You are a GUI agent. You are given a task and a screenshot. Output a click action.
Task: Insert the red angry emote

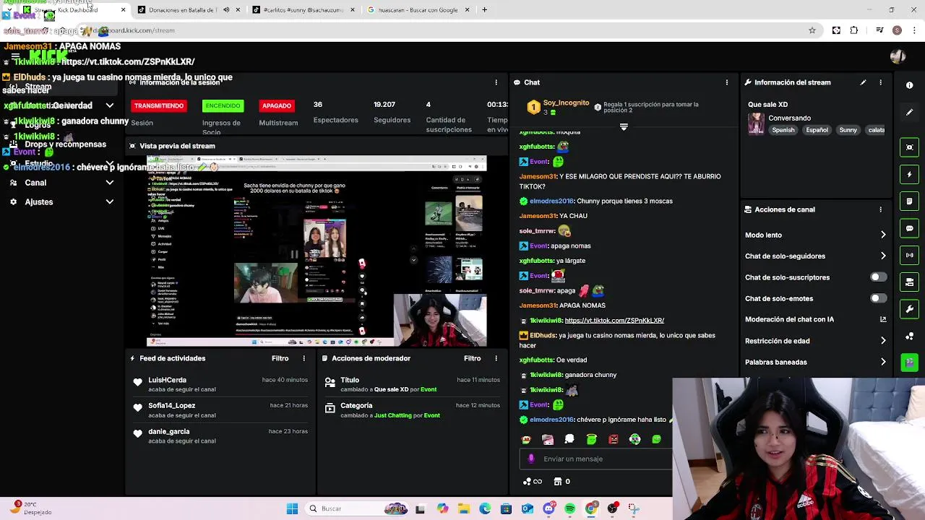click(x=613, y=439)
